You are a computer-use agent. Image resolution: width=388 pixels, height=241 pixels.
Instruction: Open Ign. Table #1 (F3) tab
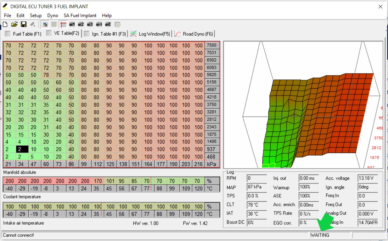click(105, 34)
